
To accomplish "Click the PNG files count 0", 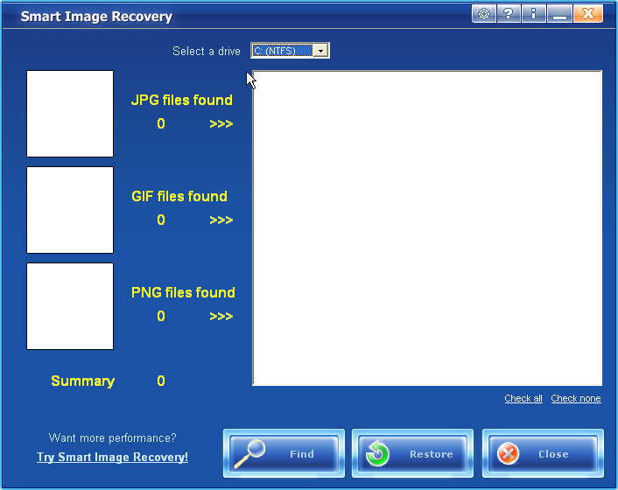I will click(x=161, y=316).
